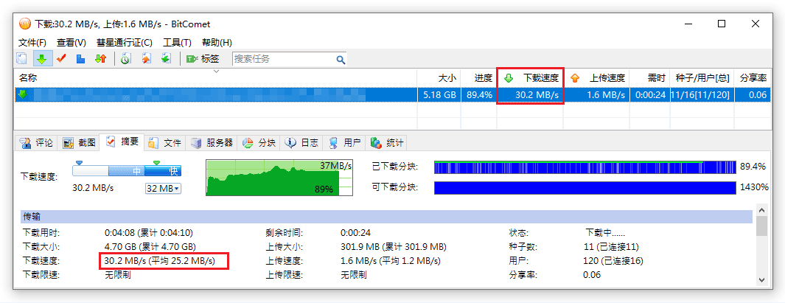Switch to the 分块 tab
785x303 pixels.
259,142
